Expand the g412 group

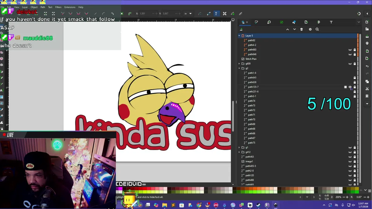[239, 152]
